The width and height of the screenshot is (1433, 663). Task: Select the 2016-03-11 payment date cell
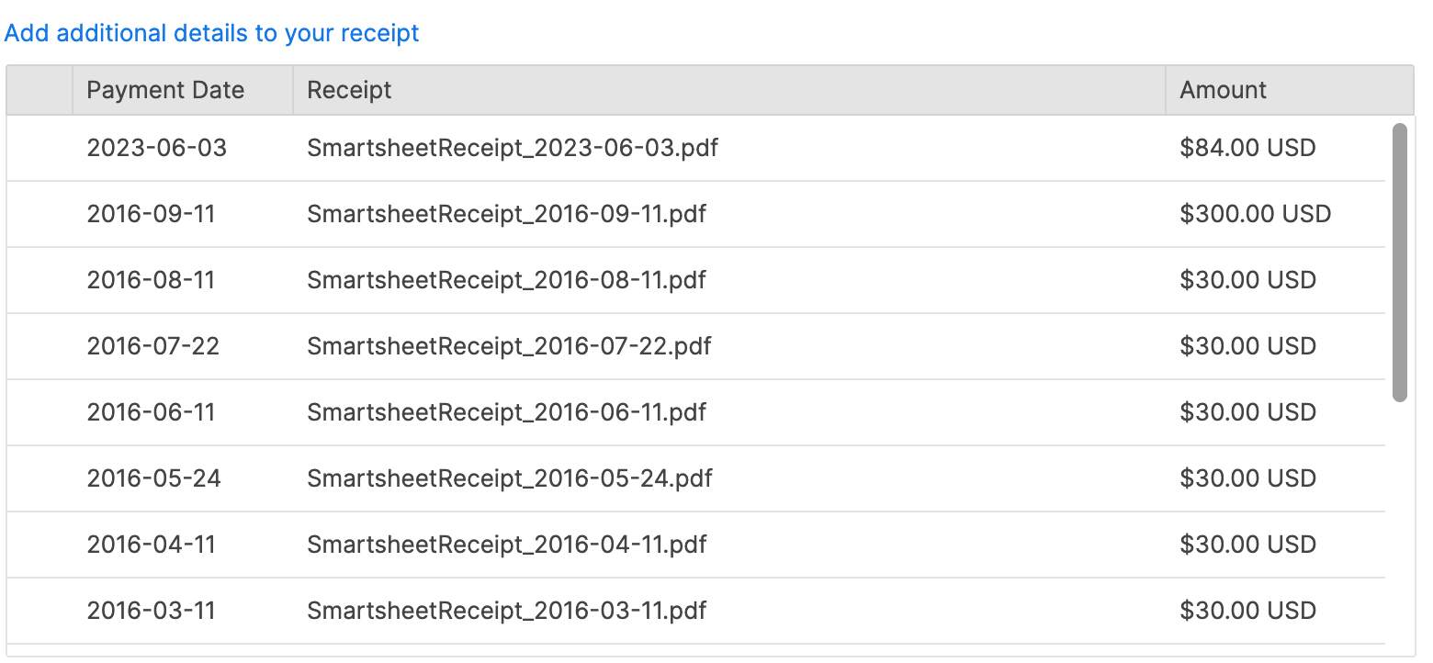point(183,611)
